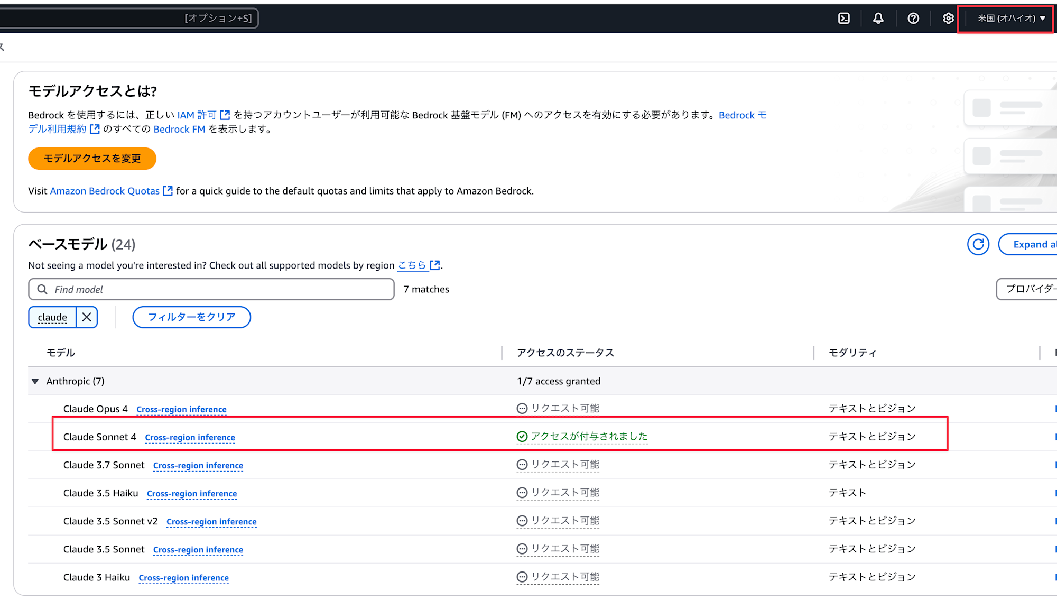Select the Claude 3 Haiku model name
Viewport: 1057px width, 600px height.
pyautogui.click(x=97, y=577)
